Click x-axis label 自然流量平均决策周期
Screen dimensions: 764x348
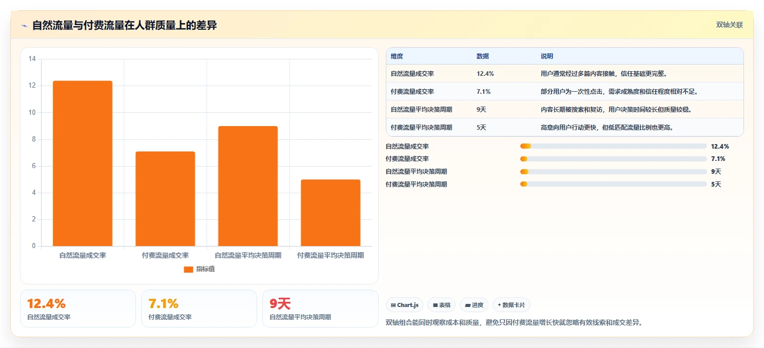[248, 255]
